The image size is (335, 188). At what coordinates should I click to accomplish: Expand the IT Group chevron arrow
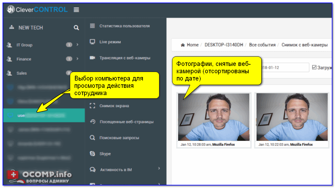point(77,45)
